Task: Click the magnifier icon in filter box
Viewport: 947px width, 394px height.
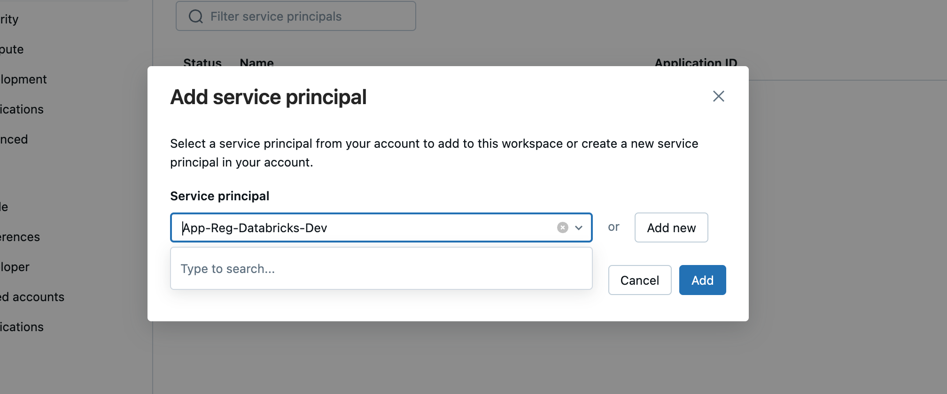Action: pyautogui.click(x=195, y=16)
